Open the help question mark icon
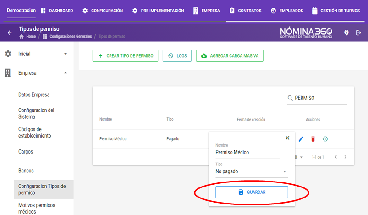 [346, 33]
